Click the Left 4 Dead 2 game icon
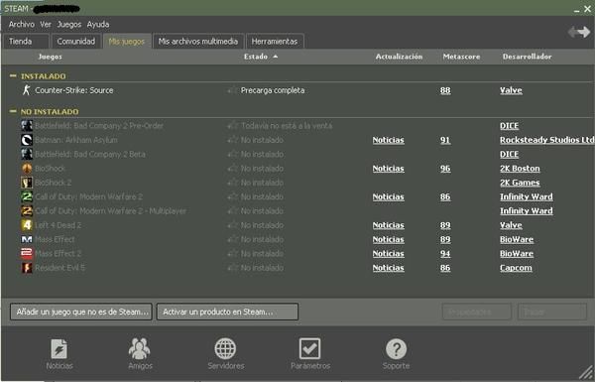595x382 pixels. click(x=27, y=225)
